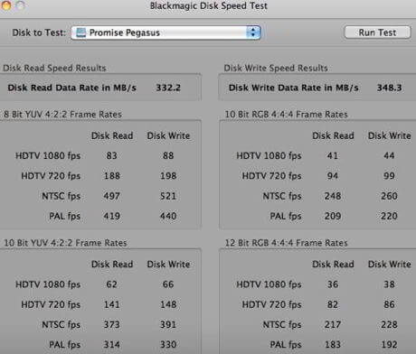Select the value 83 in 8 Bit YUV table
This screenshot has width=416, height=354.
coord(111,155)
